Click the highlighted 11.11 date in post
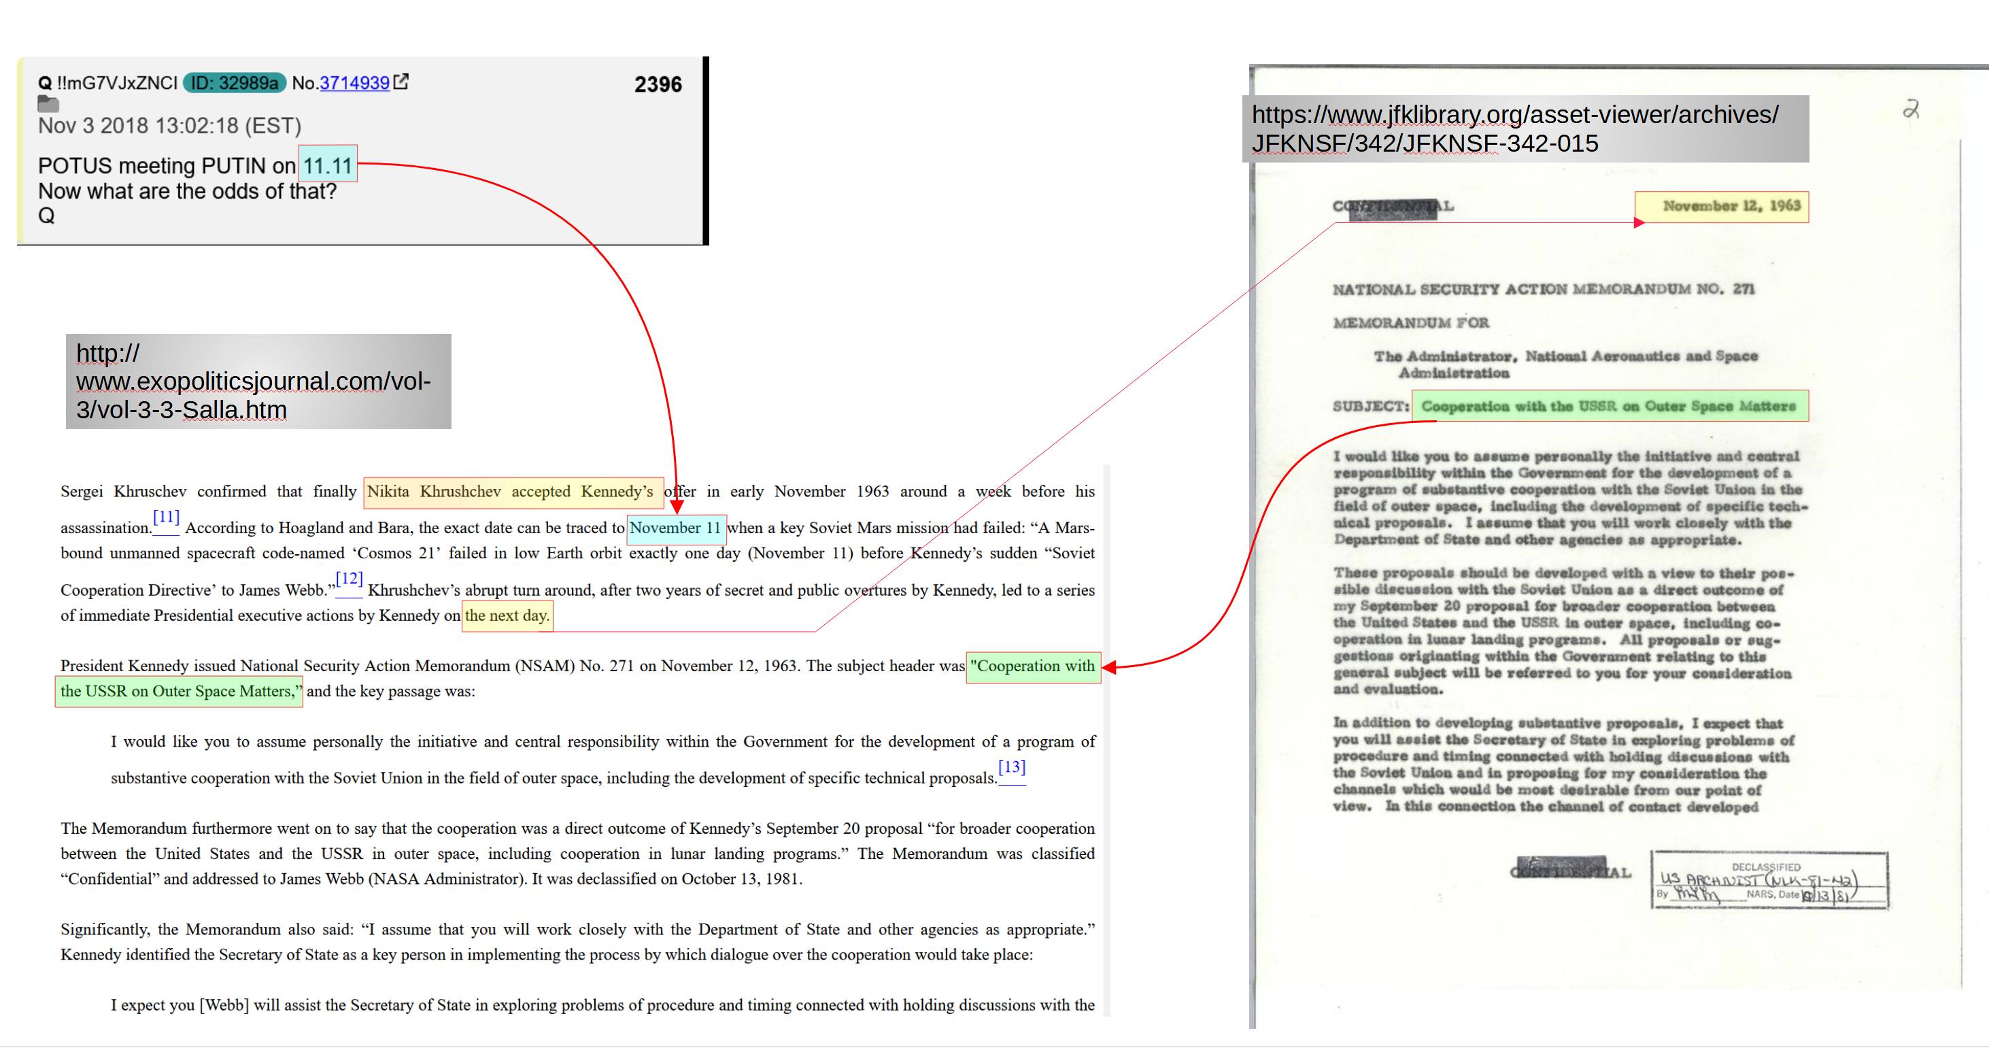Screen dimensions: 1989x1050 (327, 165)
